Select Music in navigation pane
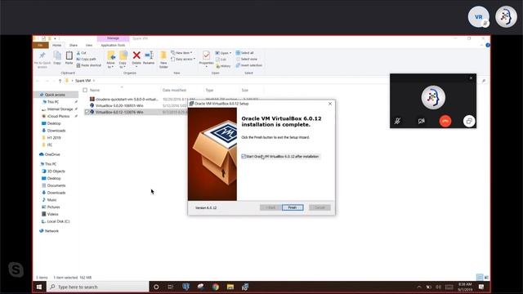Image resolution: width=523 pixels, height=294 pixels. [51, 199]
